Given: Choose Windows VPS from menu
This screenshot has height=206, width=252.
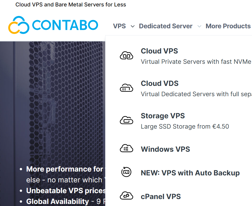Looking at the screenshot, I should pos(165,149).
